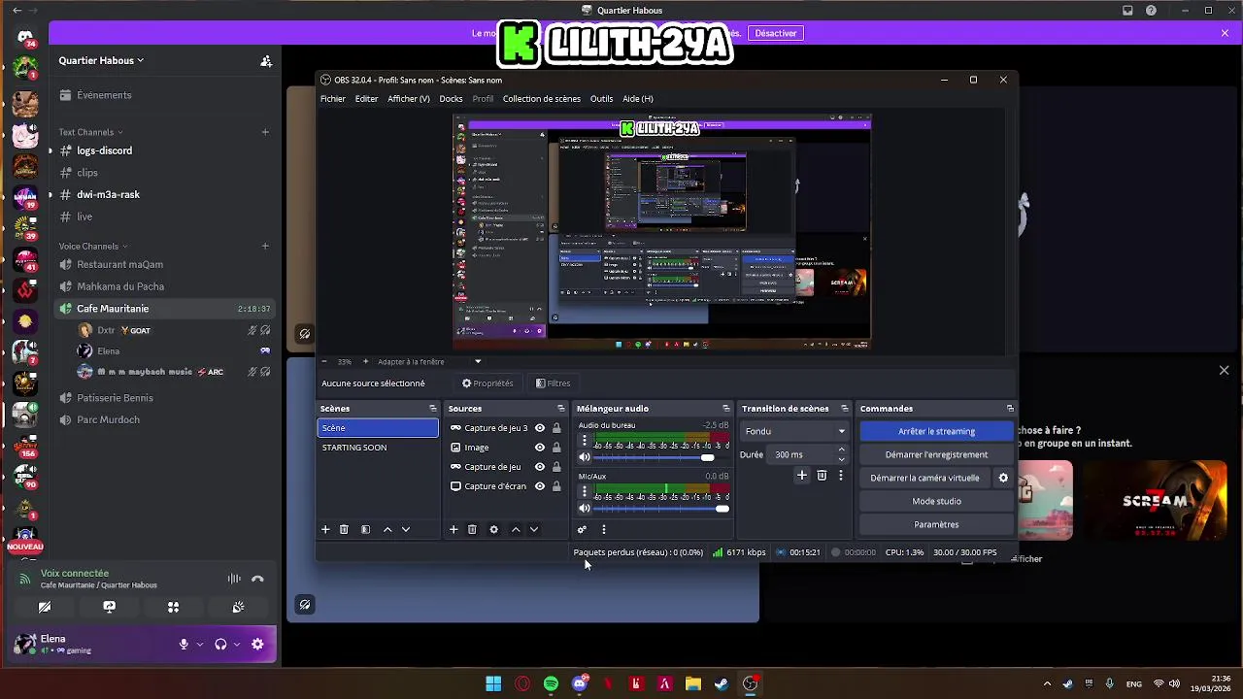Mute the Mic/Aux speaker

point(585,509)
